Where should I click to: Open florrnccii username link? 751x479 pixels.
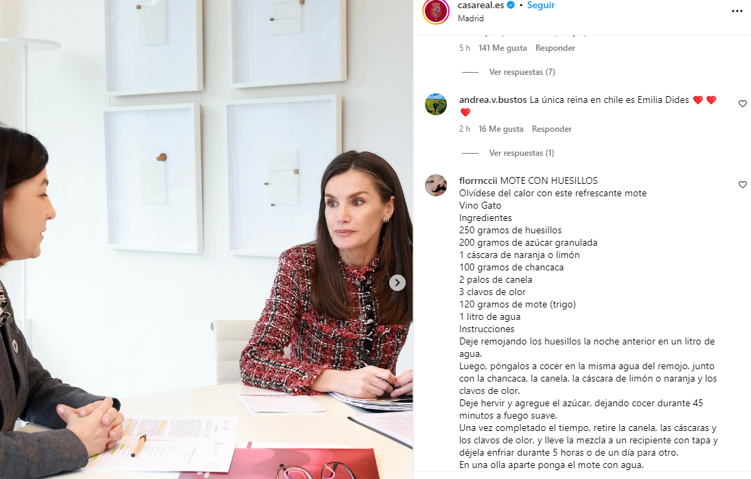[x=478, y=180]
